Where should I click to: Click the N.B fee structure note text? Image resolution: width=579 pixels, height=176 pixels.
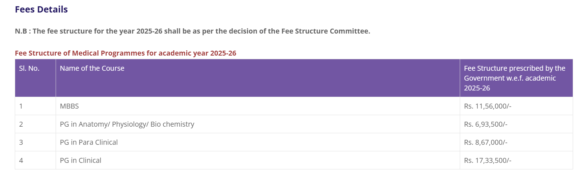pos(192,31)
